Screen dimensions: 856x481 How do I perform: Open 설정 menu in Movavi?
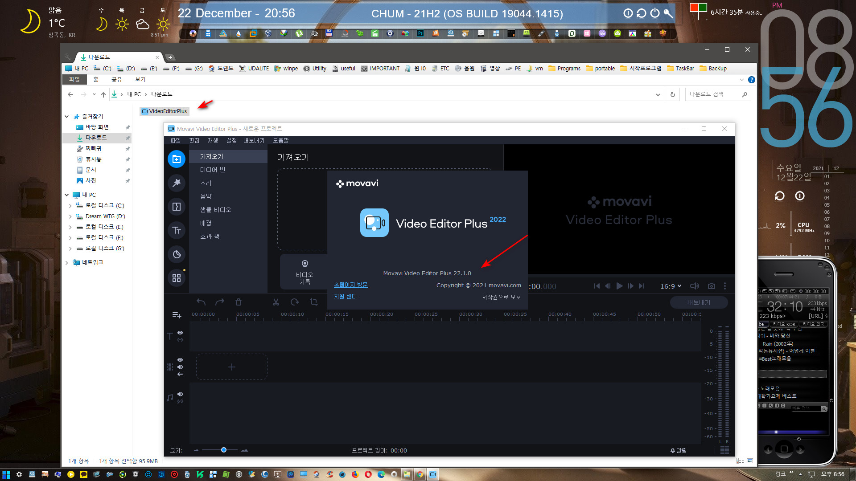tap(232, 140)
